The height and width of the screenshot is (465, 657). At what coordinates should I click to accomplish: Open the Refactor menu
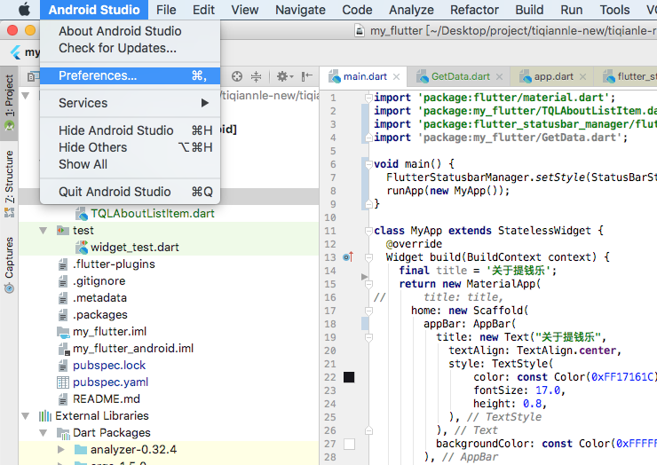click(474, 10)
